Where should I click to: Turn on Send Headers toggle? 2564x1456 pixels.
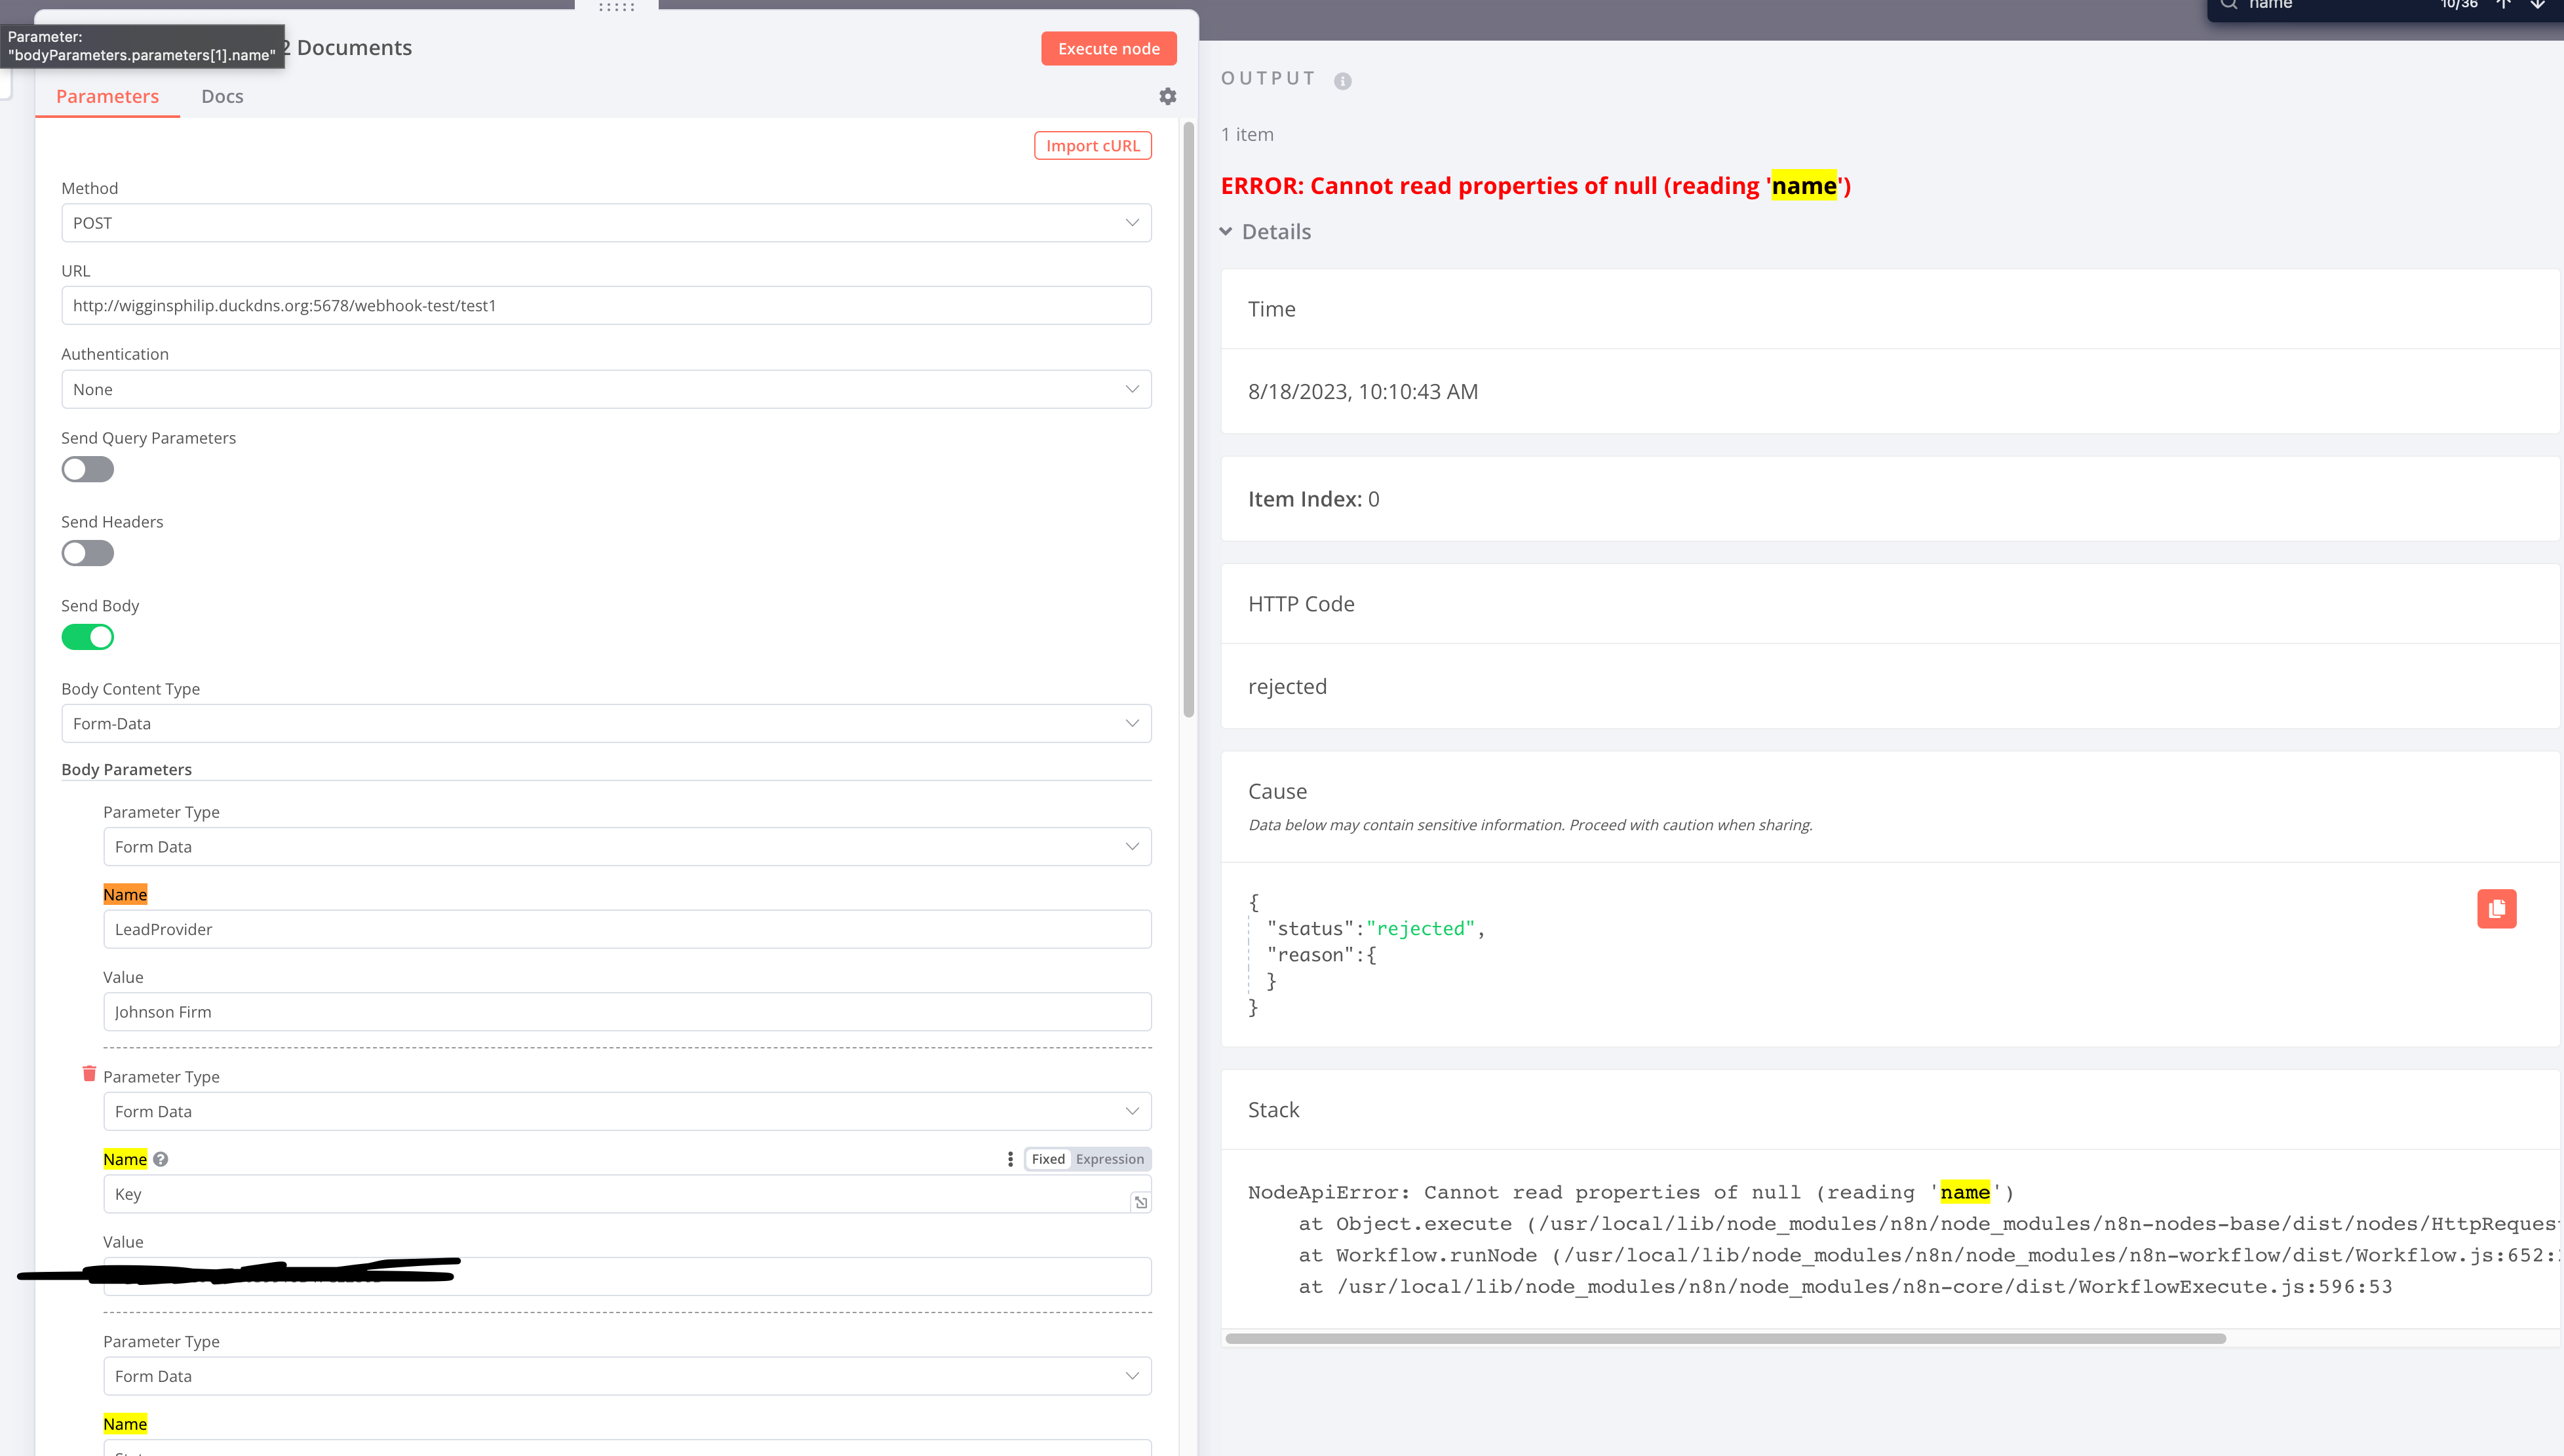(x=88, y=553)
